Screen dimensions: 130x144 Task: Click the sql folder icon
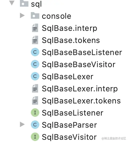24,3
